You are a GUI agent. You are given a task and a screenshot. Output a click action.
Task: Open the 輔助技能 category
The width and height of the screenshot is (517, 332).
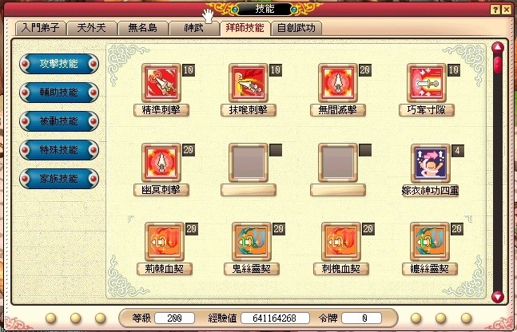[59, 93]
